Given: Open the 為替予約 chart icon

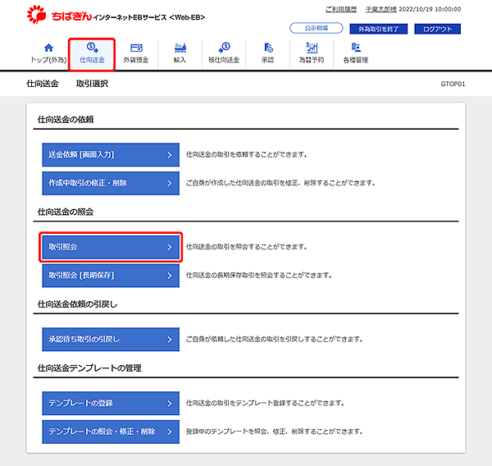Looking at the screenshot, I should pos(312,48).
